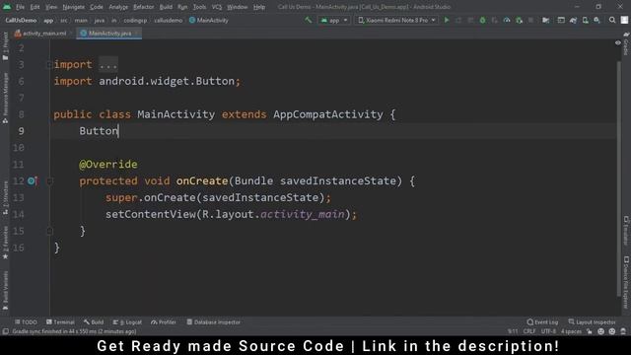
Task: Open the Build tool window
Action: pos(94,322)
